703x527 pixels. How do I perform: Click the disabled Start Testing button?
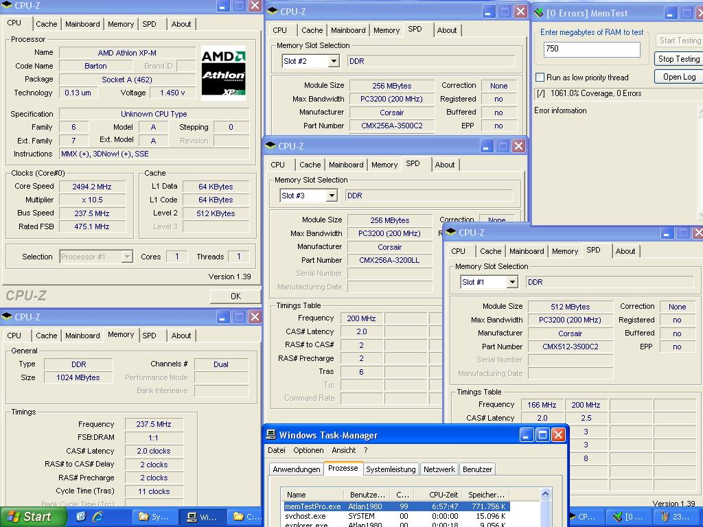click(679, 40)
